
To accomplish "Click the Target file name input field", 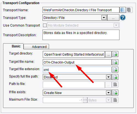I will (77, 62).
